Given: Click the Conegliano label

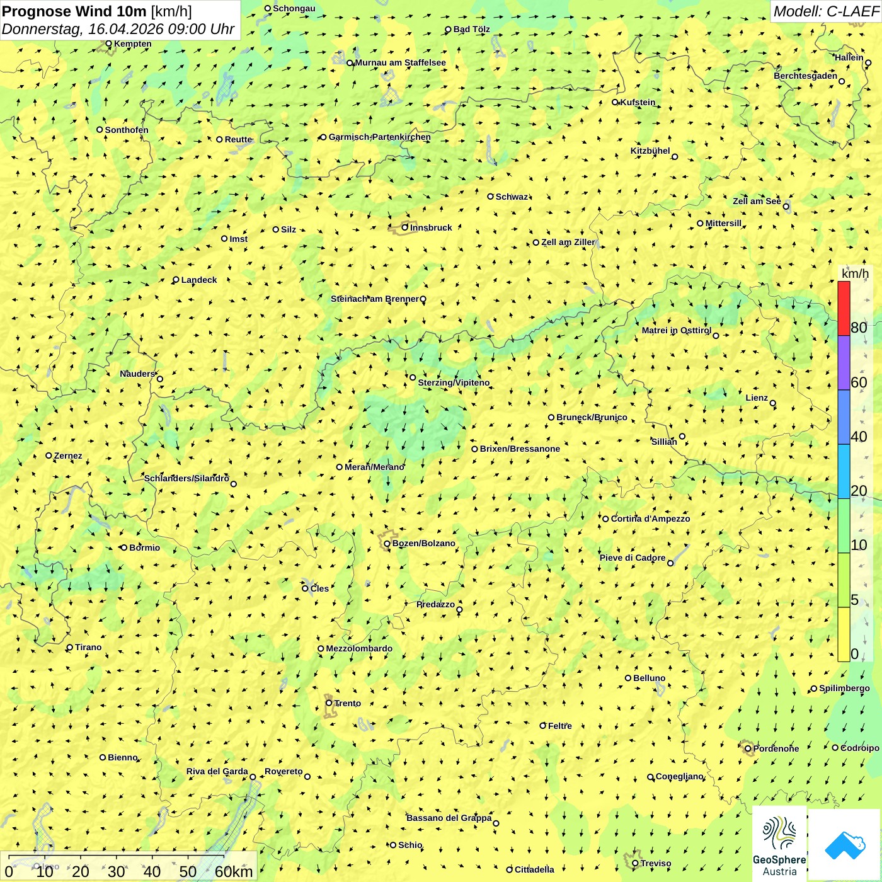Looking at the screenshot, I should pyautogui.click(x=680, y=776).
